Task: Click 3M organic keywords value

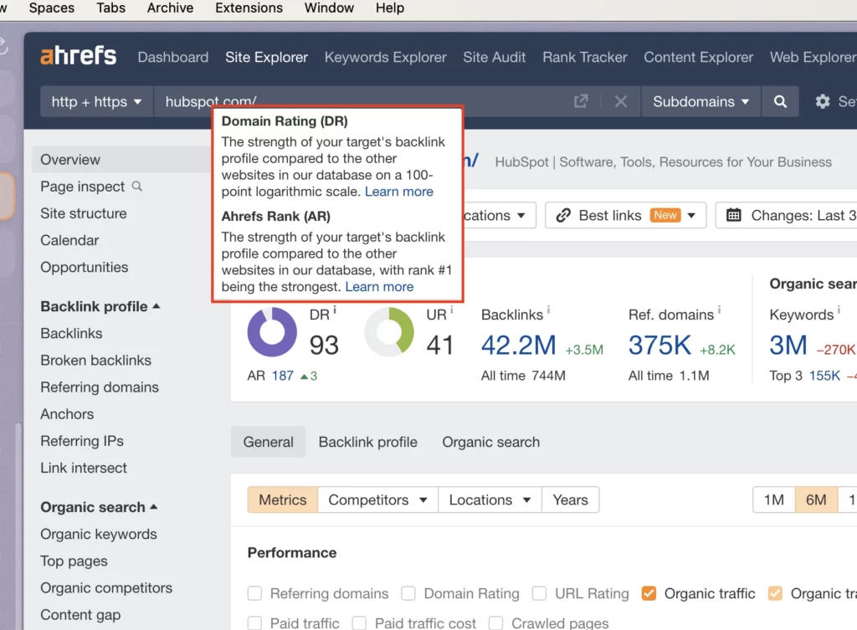Action: [788, 346]
